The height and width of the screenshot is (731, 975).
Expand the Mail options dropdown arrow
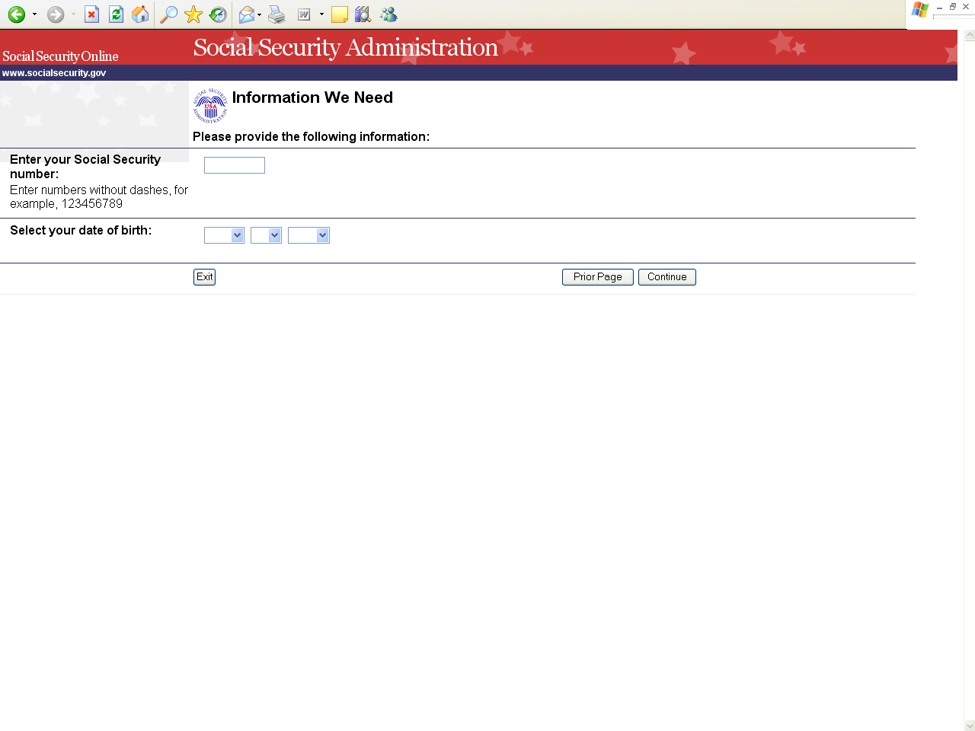[260, 14]
